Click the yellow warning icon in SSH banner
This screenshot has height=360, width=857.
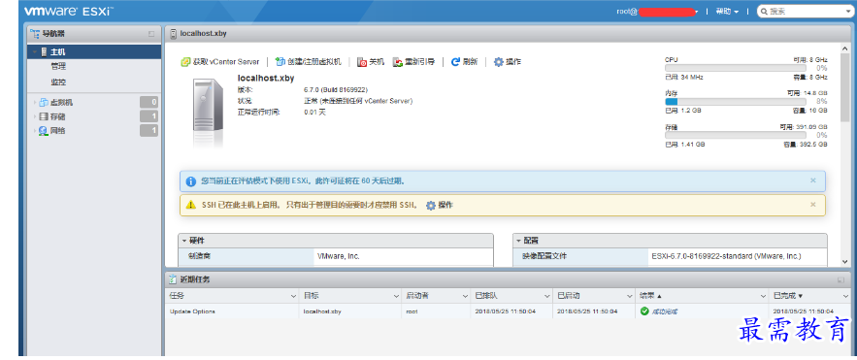pyautogui.click(x=191, y=205)
